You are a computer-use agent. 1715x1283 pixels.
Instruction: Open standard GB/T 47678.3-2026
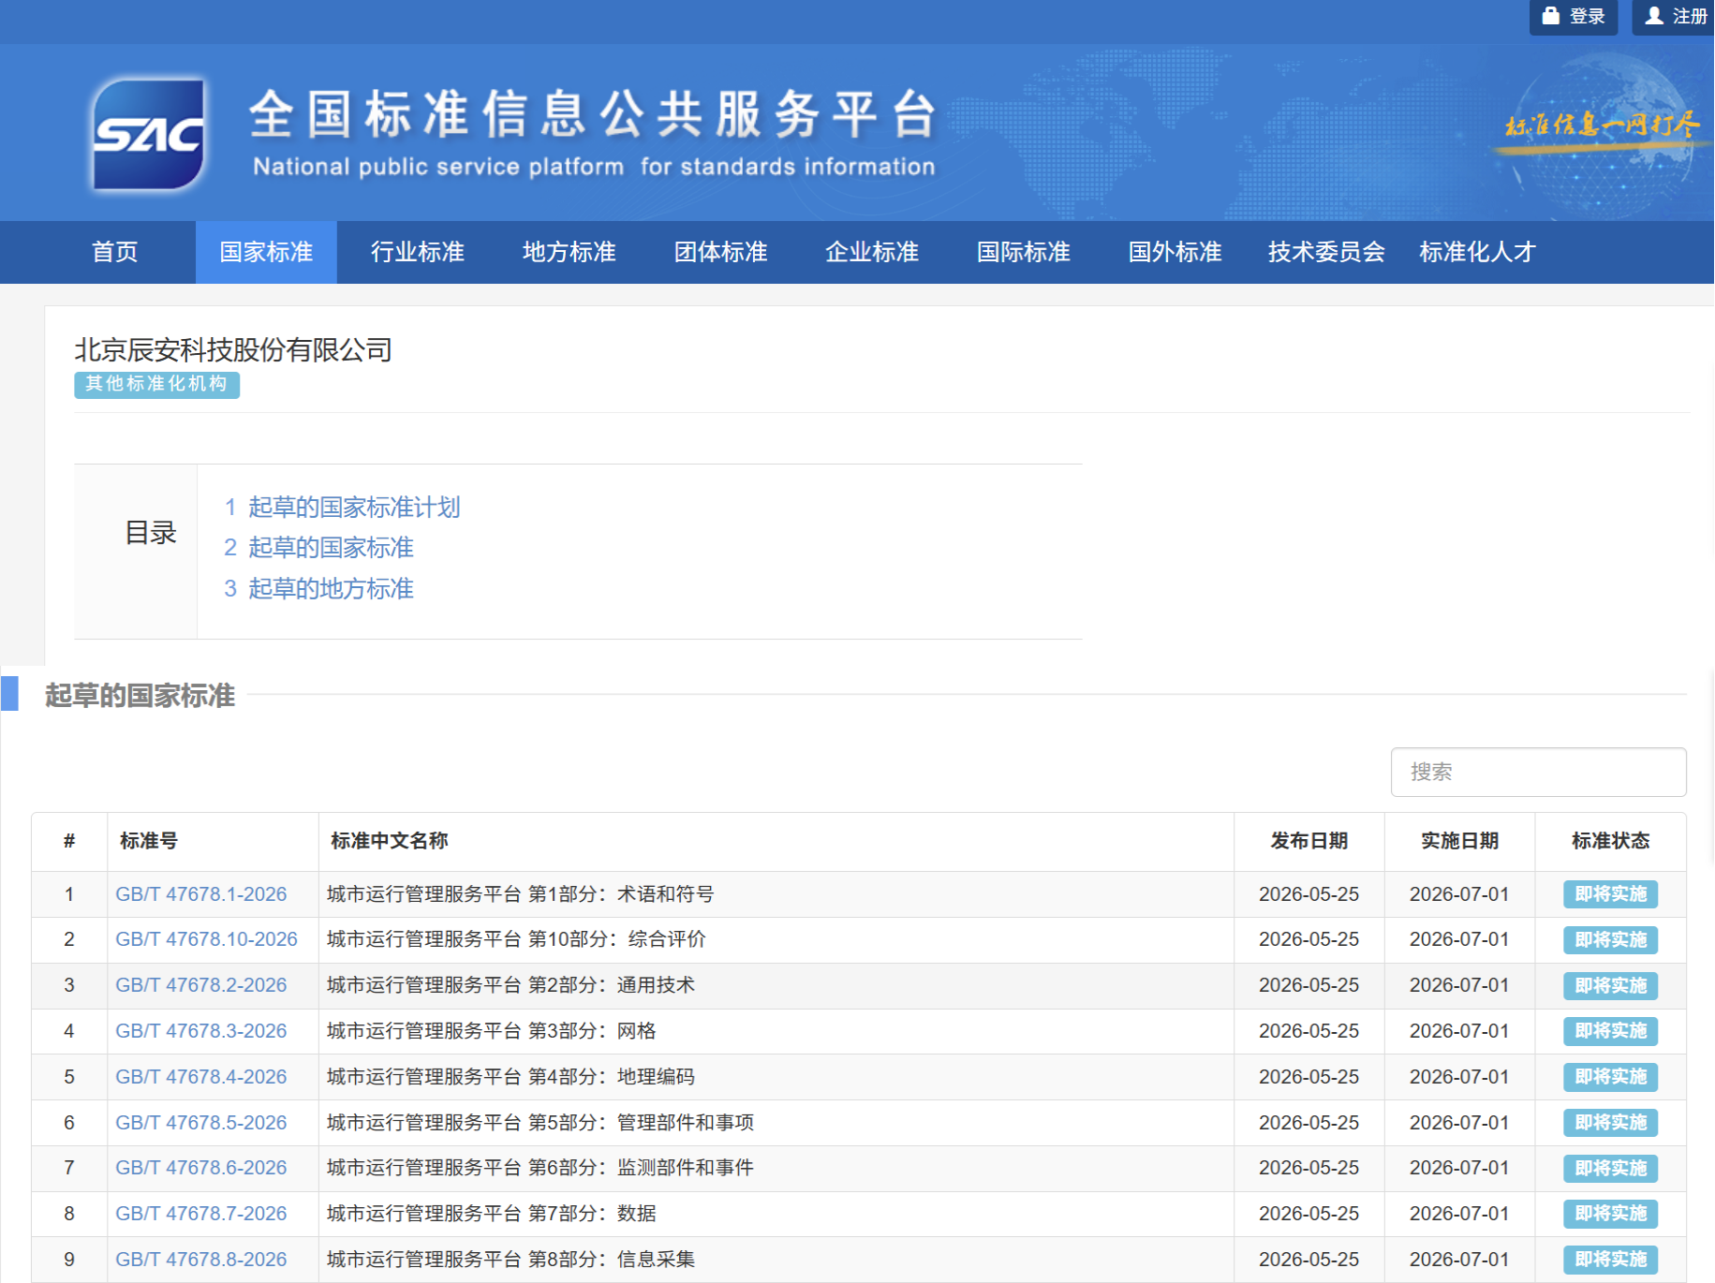click(x=200, y=1031)
